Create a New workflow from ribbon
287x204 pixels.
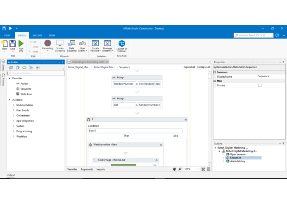(x=5, y=46)
